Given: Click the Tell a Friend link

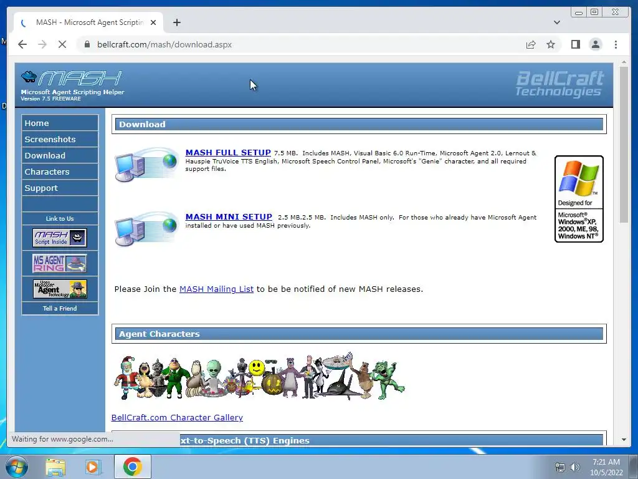Looking at the screenshot, I should click(x=60, y=308).
